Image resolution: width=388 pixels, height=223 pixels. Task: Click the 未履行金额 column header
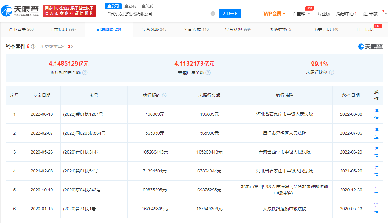pyautogui.click(x=210, y=95)
